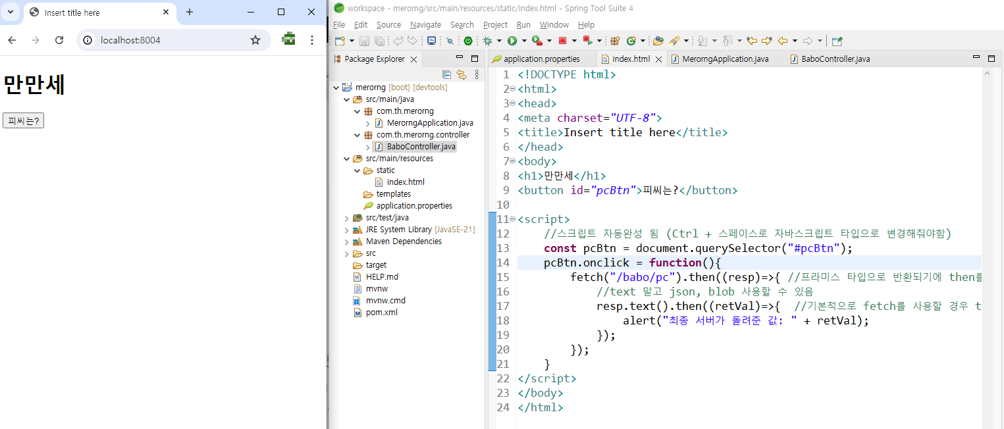Click the 피씨는? button on web page
The width and height of the screenshot is (1004, 429).
(23, 120)
